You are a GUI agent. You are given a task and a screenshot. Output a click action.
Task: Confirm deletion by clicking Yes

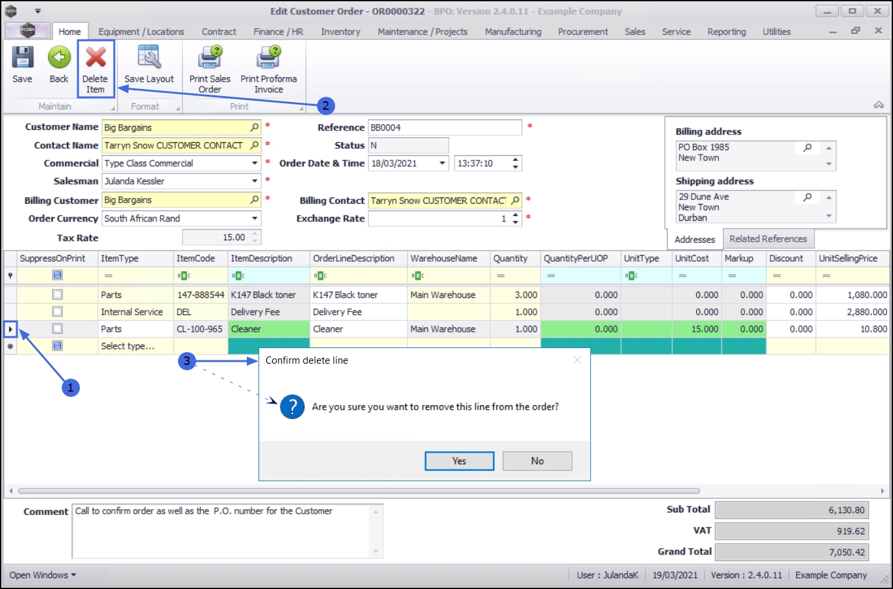pos(459,461)
